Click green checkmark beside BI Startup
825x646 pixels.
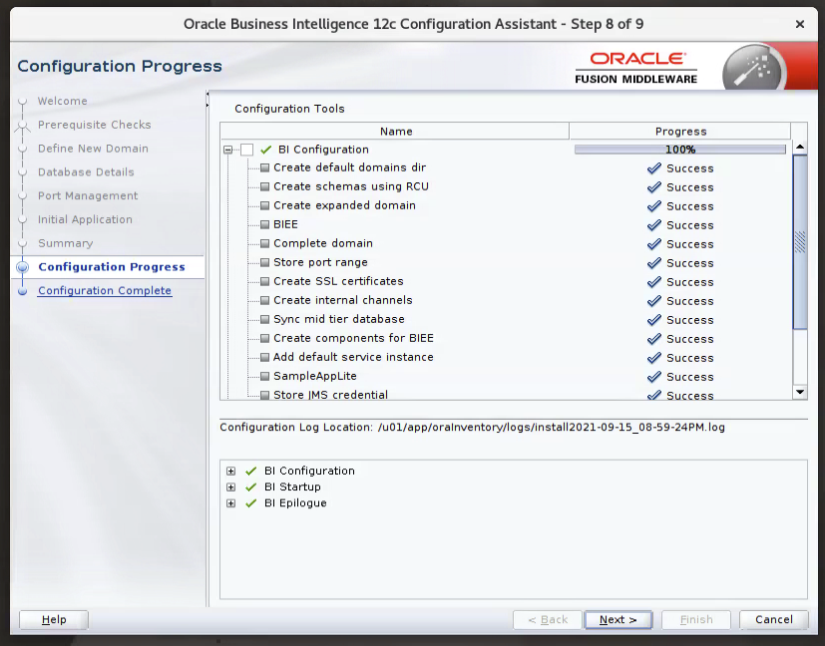[251, 487]
